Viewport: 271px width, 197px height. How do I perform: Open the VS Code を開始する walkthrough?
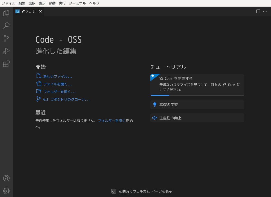pyautogui.click(x=197, y=85)
